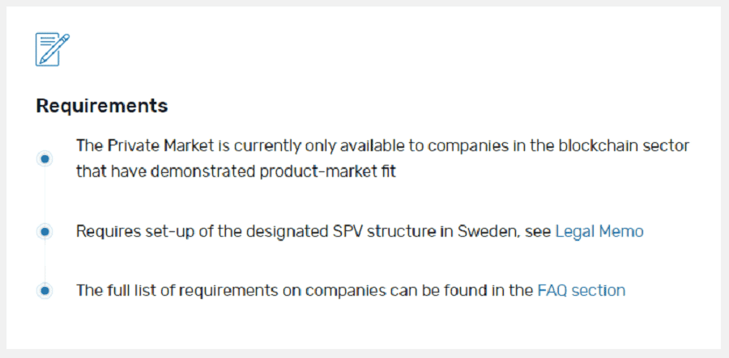Open the Legal Memo link
Image resolution: width=729 pixels, height=358 pixels.
coord(599,231)
